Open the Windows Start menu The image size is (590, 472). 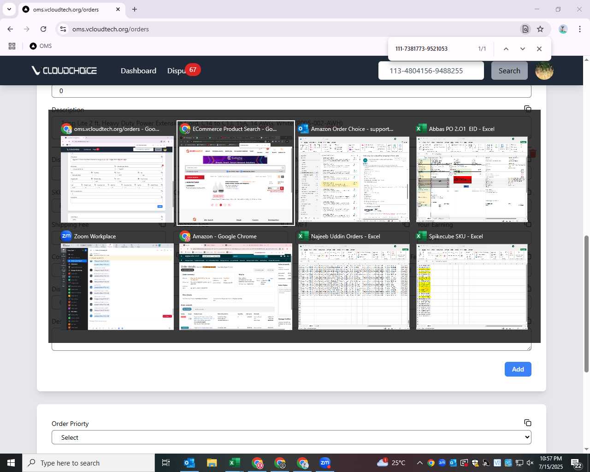pyautogui.click(x=11, y=463)
